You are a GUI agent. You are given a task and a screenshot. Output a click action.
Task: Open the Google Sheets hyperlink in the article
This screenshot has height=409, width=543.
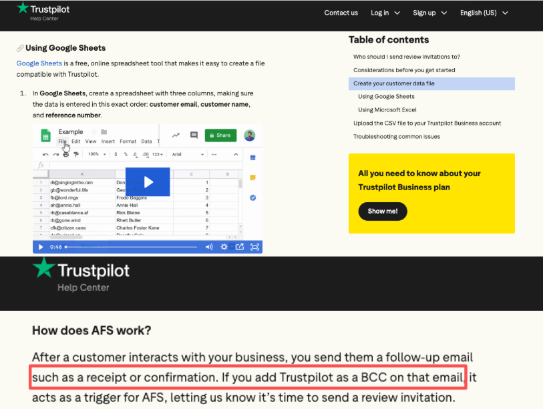click(37, 63)
